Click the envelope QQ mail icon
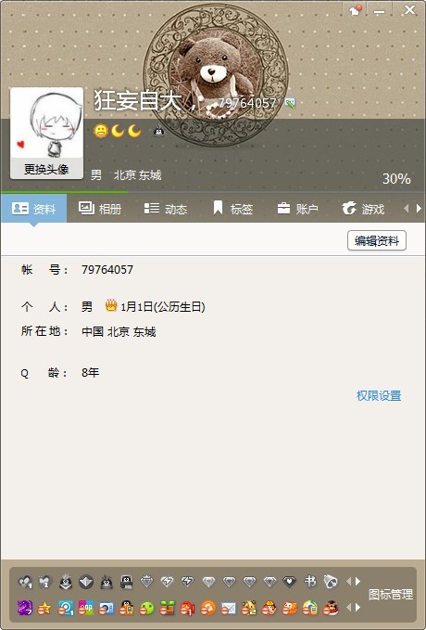 coord(229,609)
